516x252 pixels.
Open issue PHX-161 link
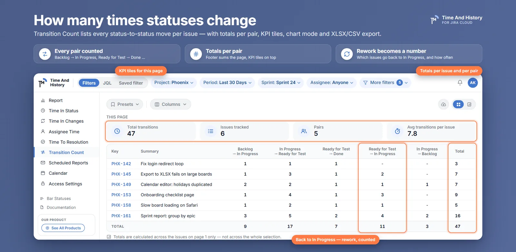click(121, 216)
